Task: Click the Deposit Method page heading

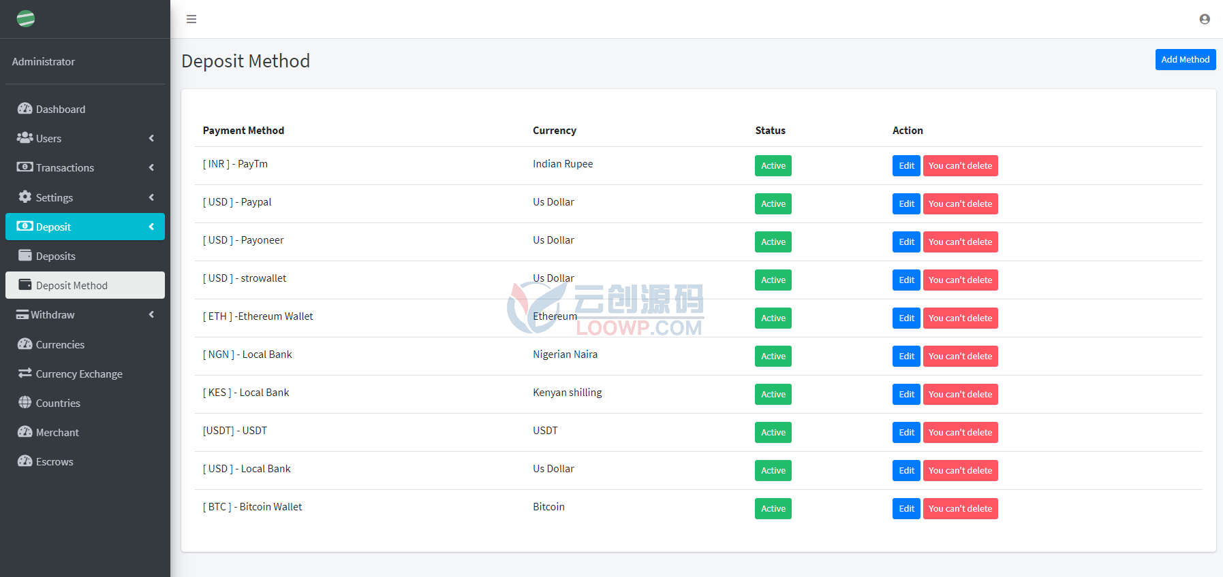Action: pos(245,61)
